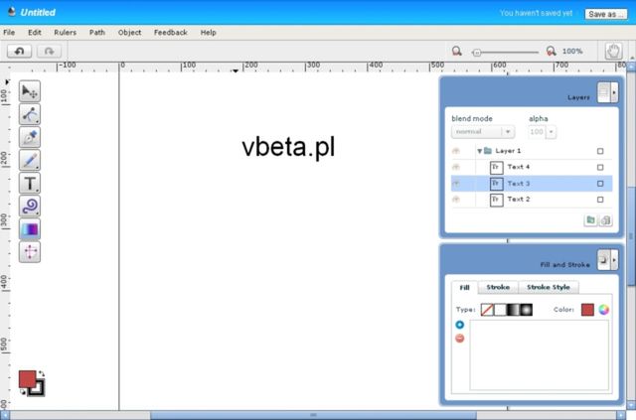Image resolution: width=636 pixels, height=420 pixels.
Task: Click the Fill and Stroke panel icon
Action: 603,260
